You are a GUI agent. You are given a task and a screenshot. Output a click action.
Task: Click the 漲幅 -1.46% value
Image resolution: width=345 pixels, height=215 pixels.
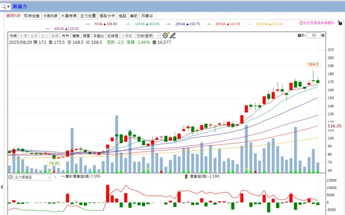[138, 42]
